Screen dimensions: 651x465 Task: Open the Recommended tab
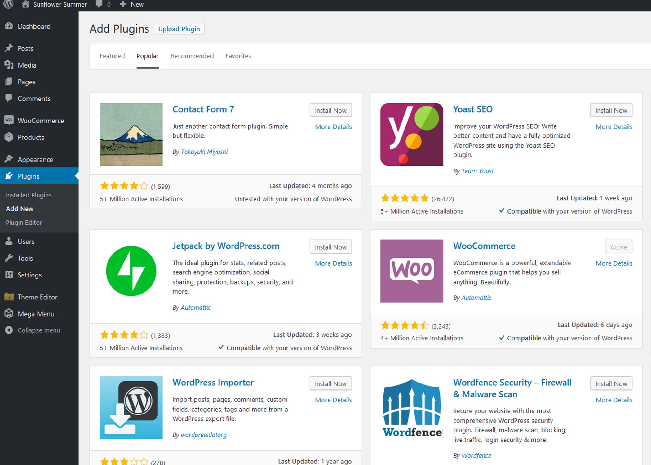tap(192, 56)
